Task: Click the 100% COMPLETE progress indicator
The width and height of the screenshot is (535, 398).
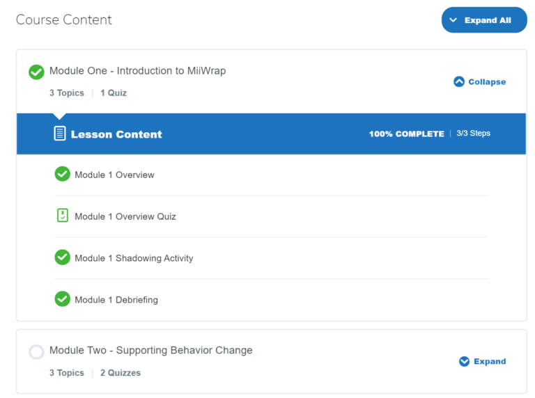Action: pyautogui.click(x=407, y=134)
